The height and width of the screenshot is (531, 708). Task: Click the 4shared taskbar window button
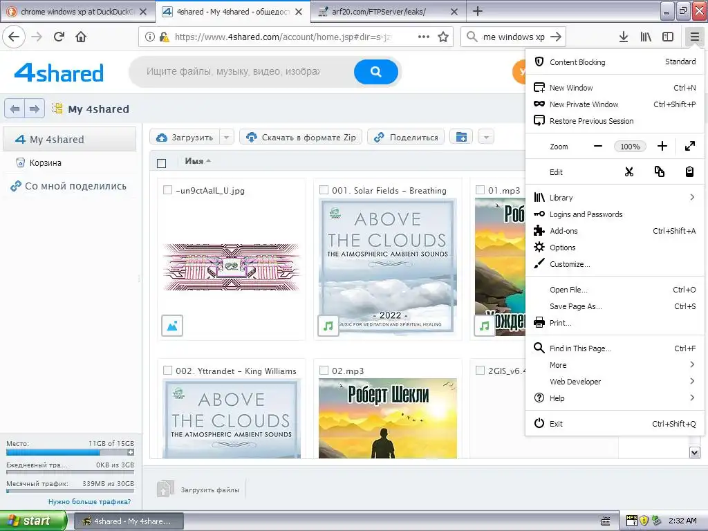129,521
